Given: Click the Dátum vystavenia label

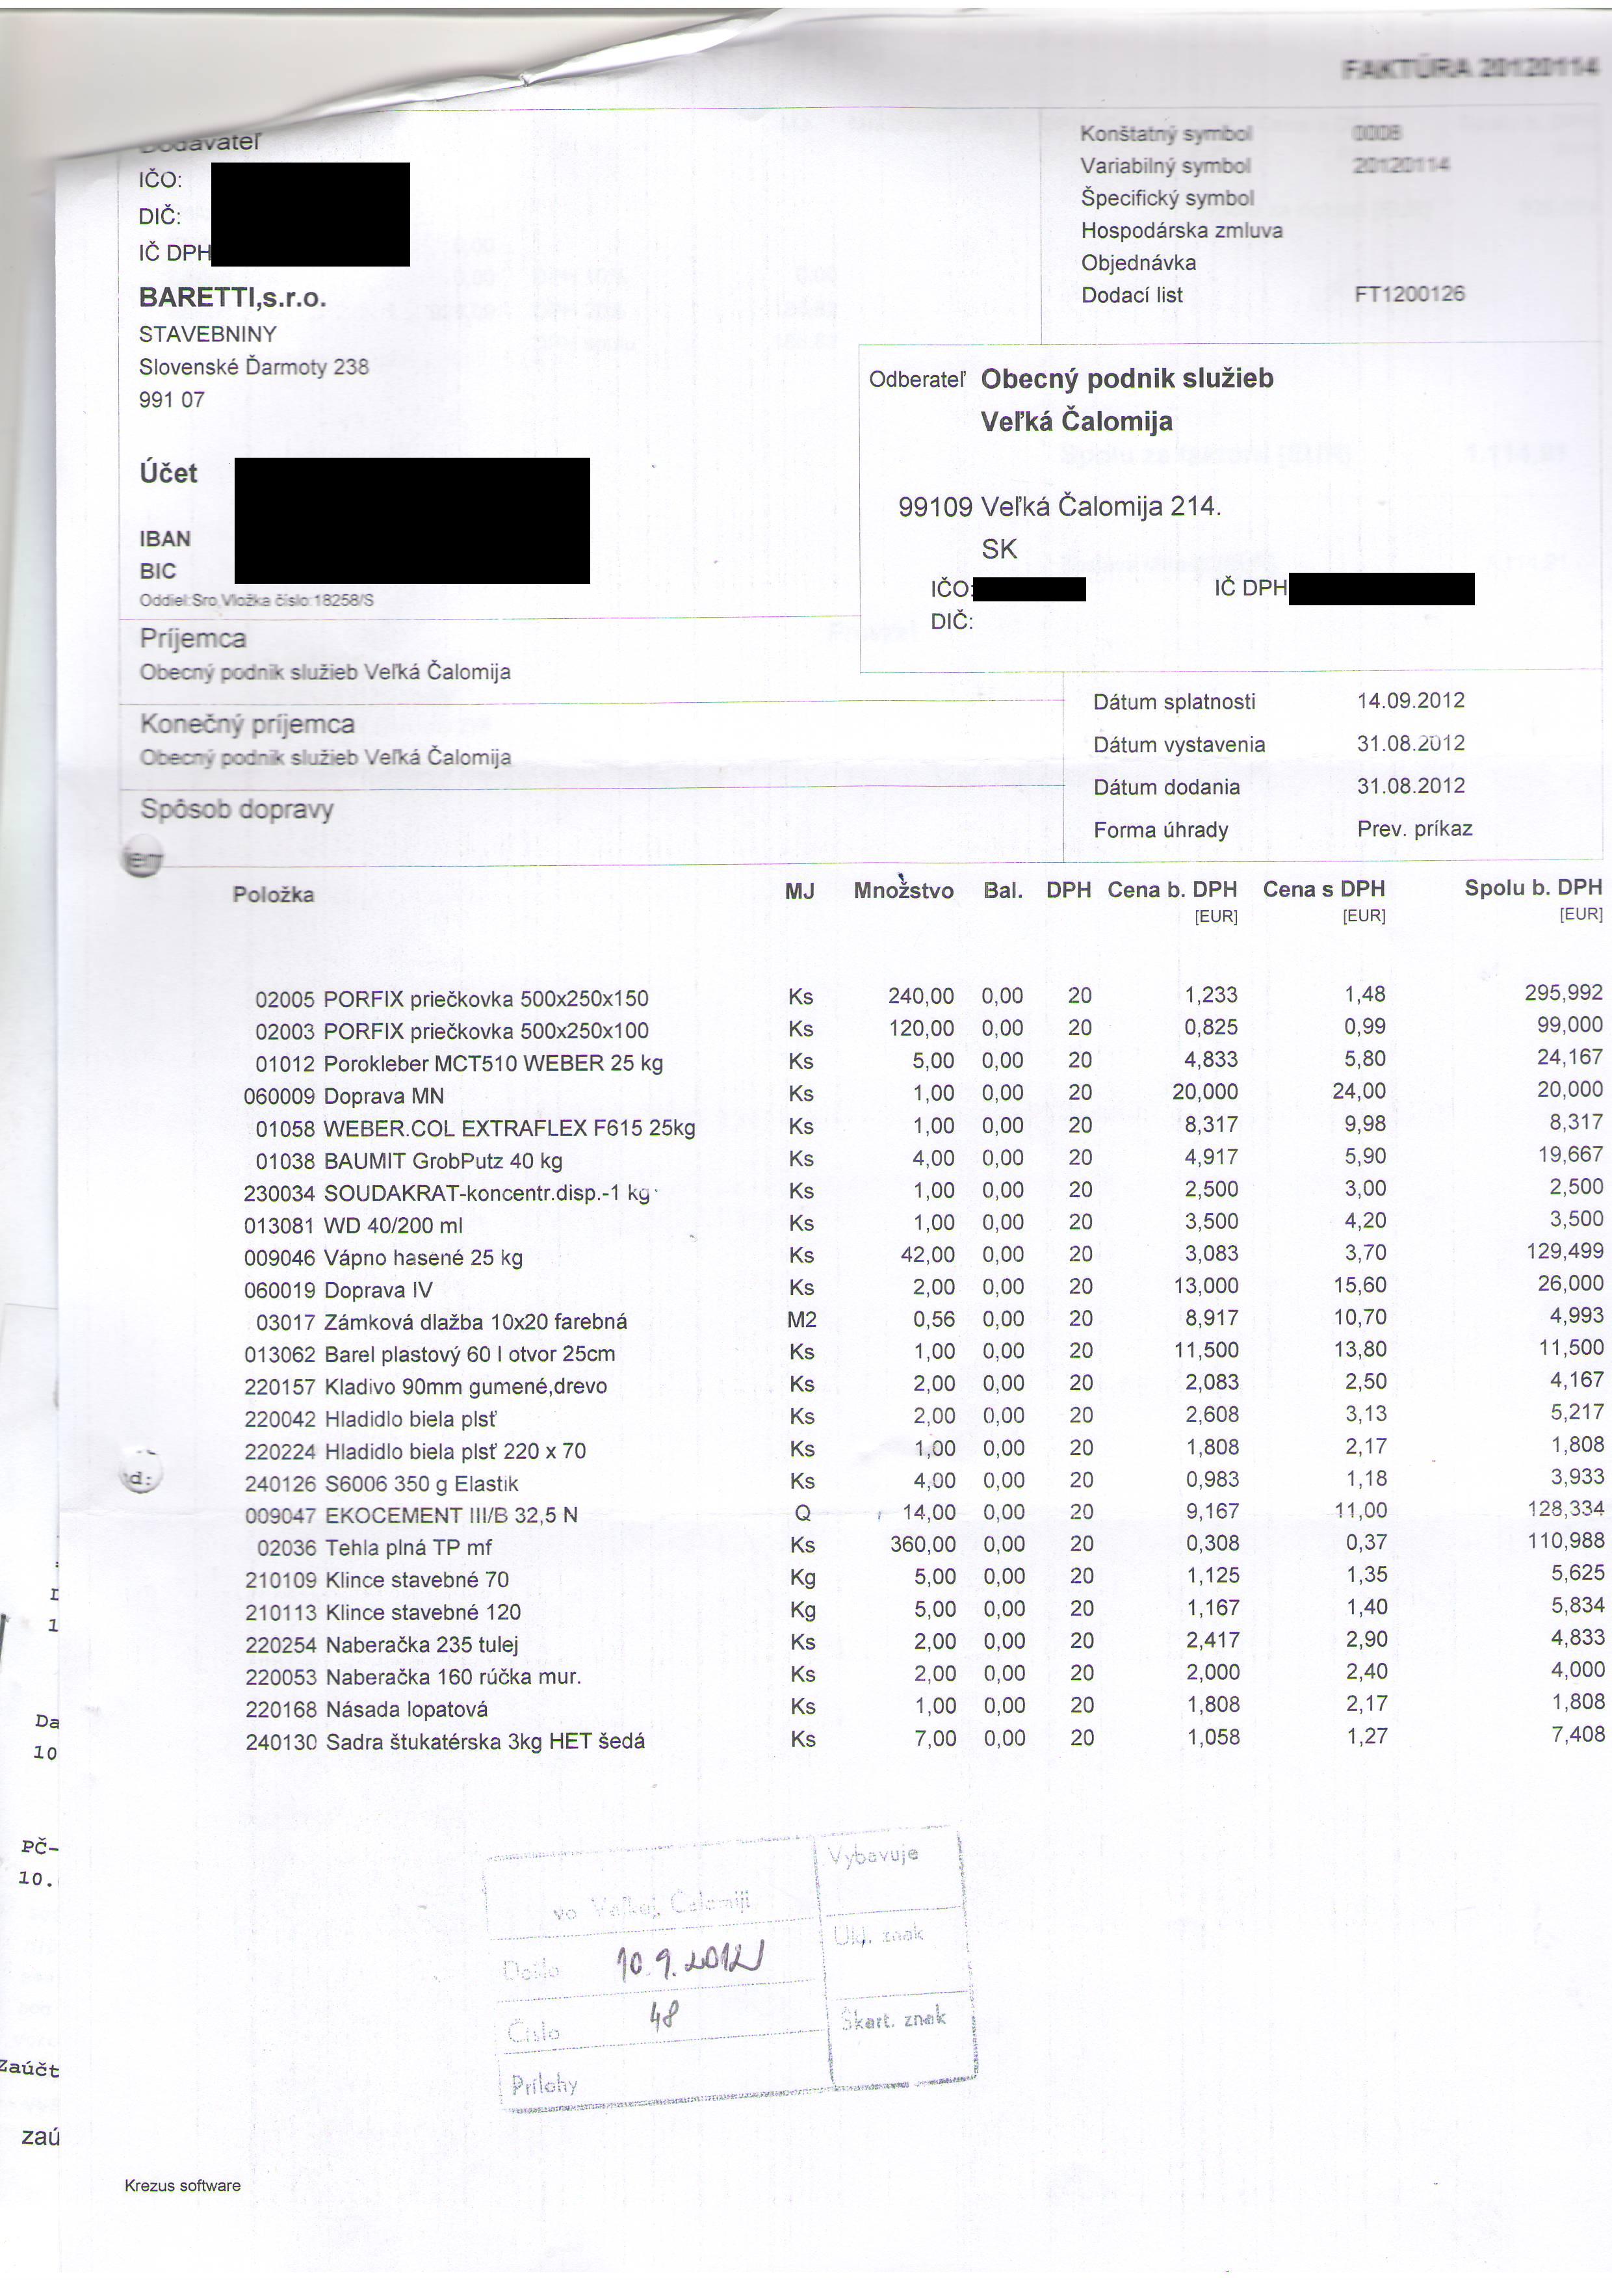Looking at the screenshot, I should [1179, 745].
